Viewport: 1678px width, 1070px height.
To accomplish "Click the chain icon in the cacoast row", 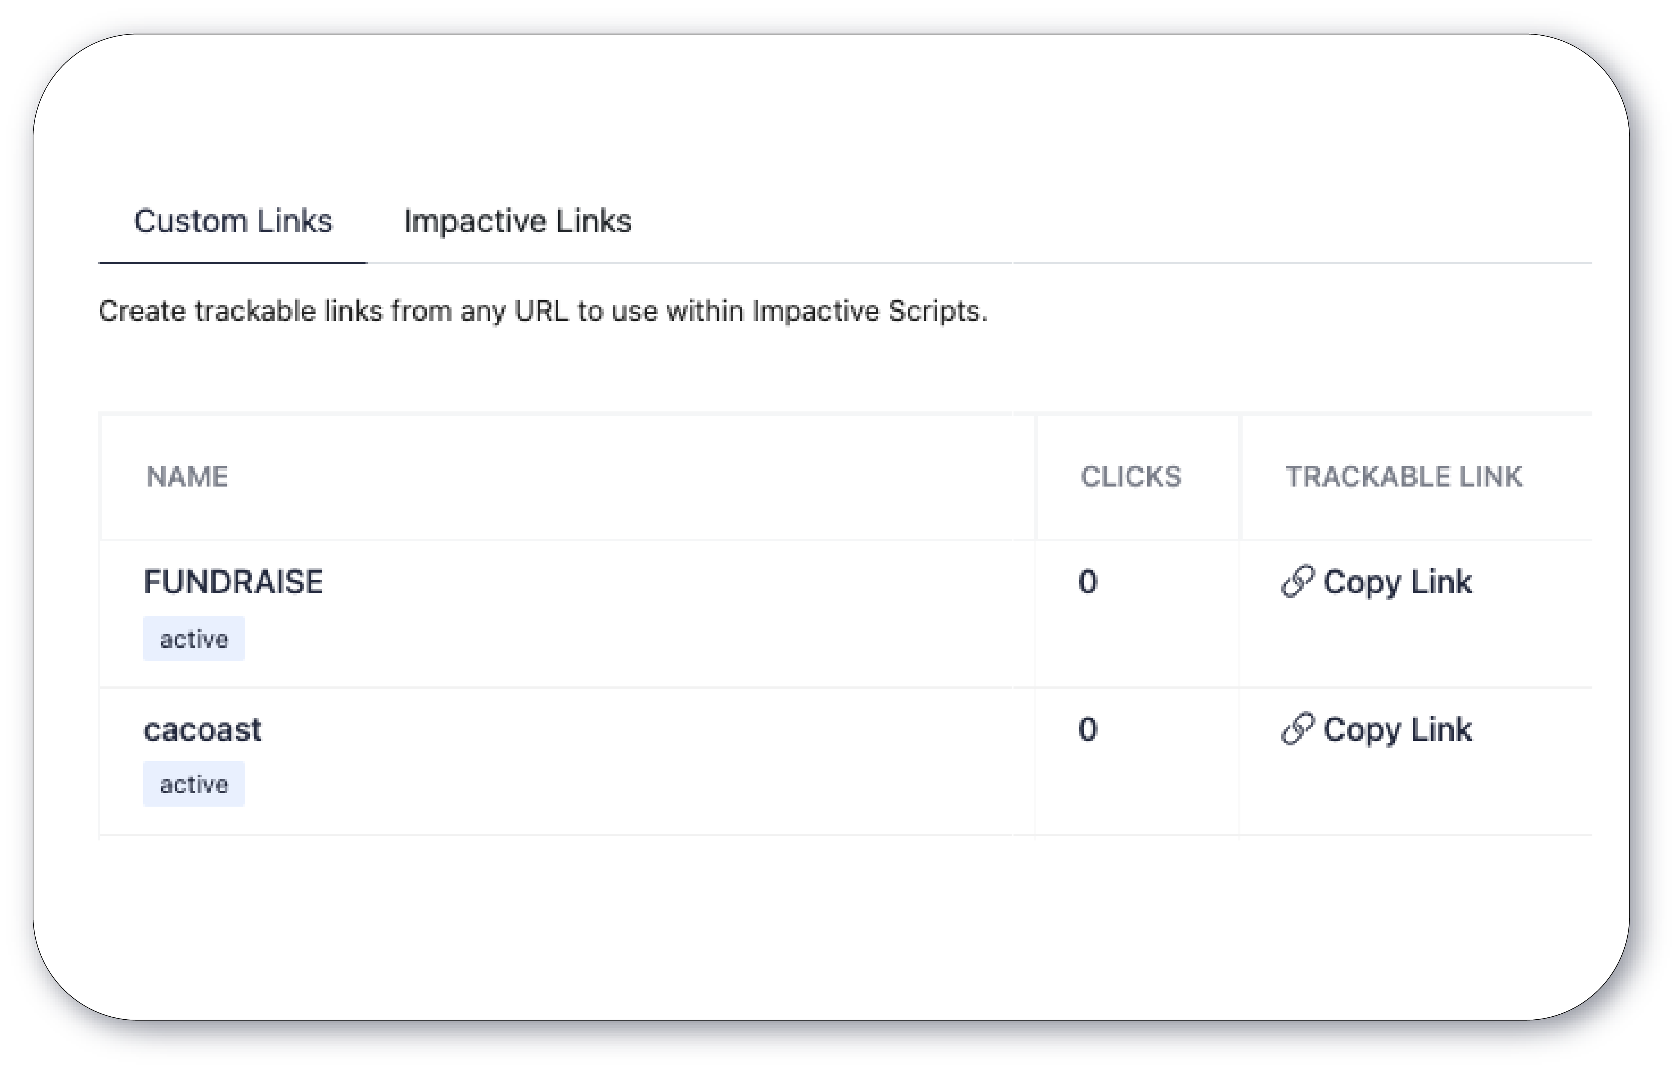I will (x=1297, y=729).
